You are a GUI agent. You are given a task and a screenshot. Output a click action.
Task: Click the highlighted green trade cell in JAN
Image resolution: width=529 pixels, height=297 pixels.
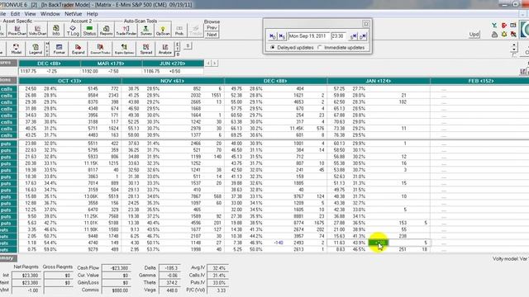point(379,243)
